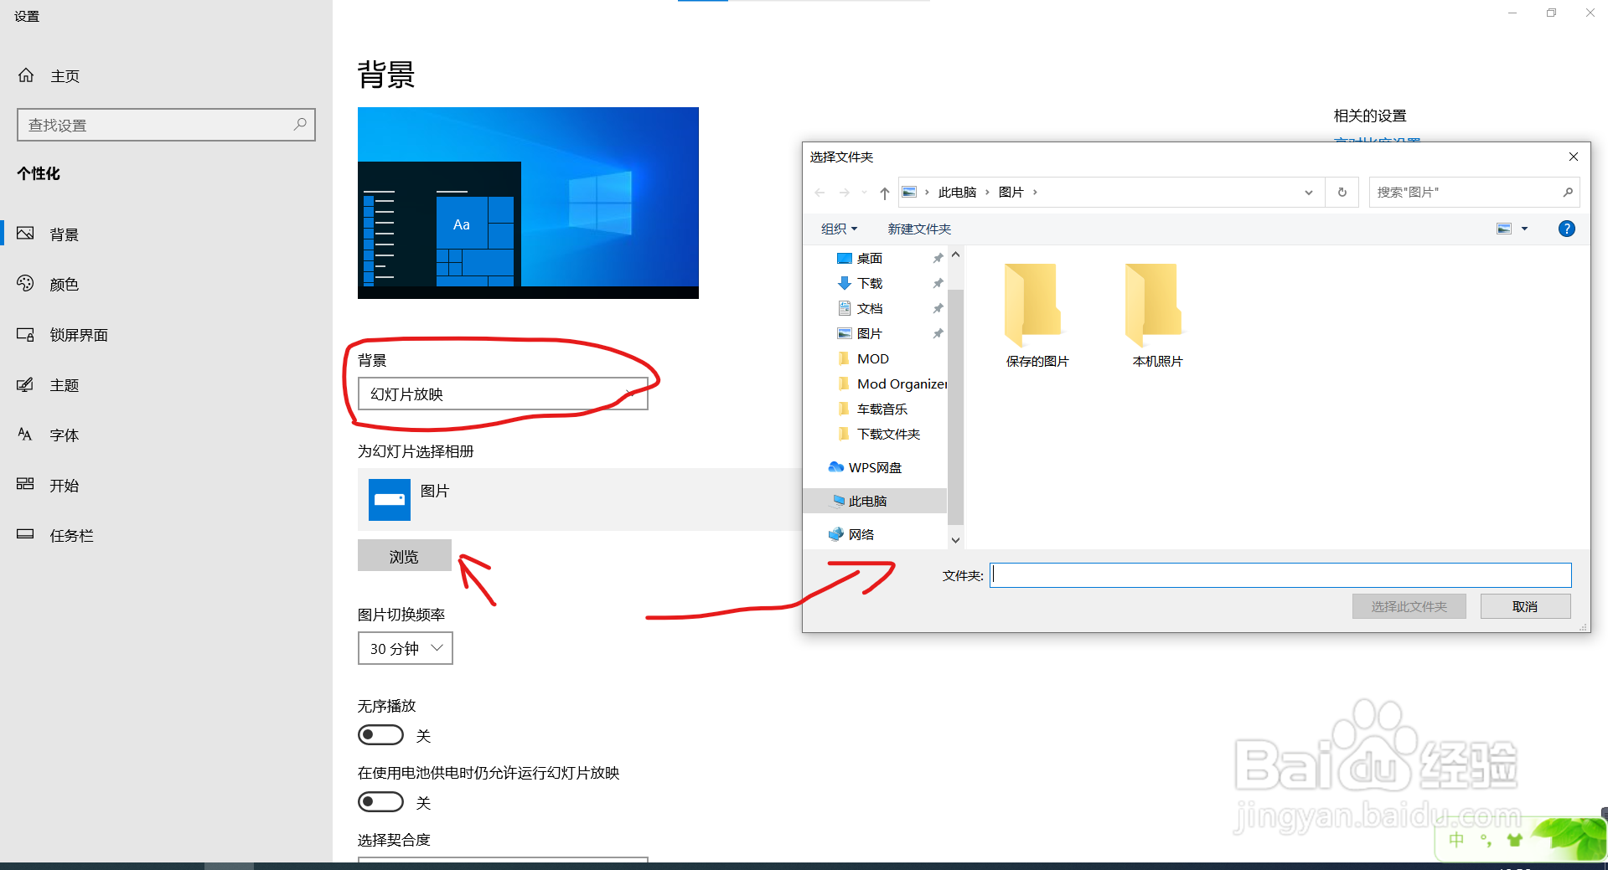Go back using the dialog's left arrow
Image resolution: width=1608 pixels, height=870 pixels.
[x=820, y=193]
